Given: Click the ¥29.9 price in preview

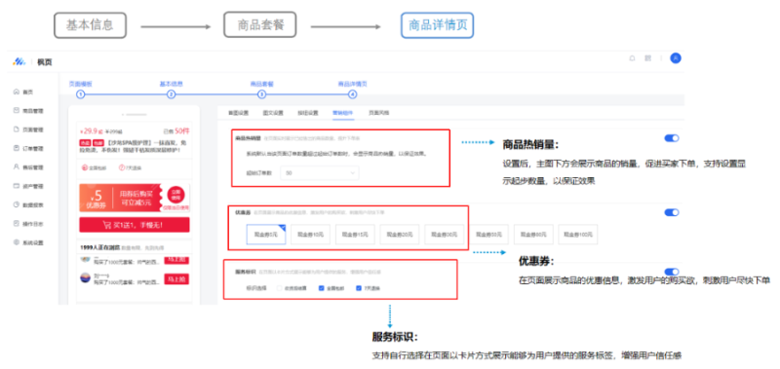Looking at the screenshot, I should point(91,132).
